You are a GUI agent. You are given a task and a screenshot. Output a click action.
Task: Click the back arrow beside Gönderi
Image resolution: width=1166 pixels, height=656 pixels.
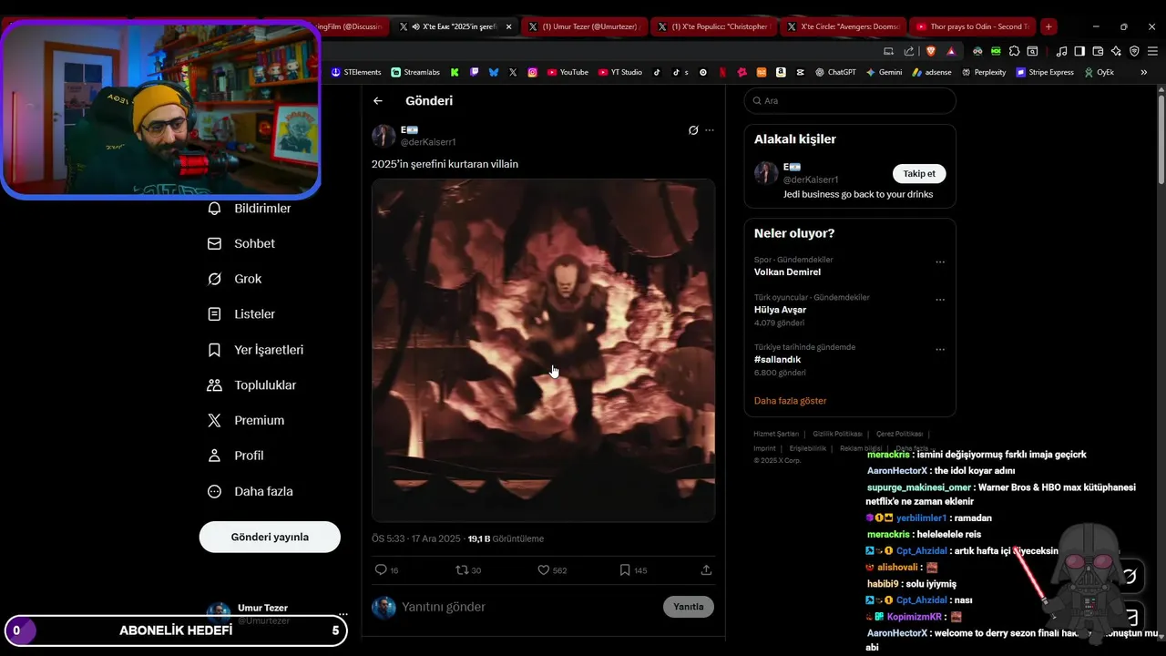378,101
